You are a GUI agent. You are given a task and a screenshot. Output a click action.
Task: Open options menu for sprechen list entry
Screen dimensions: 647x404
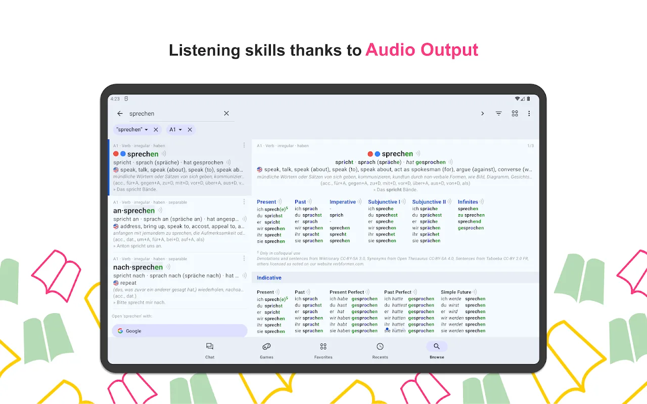[244, 145]
